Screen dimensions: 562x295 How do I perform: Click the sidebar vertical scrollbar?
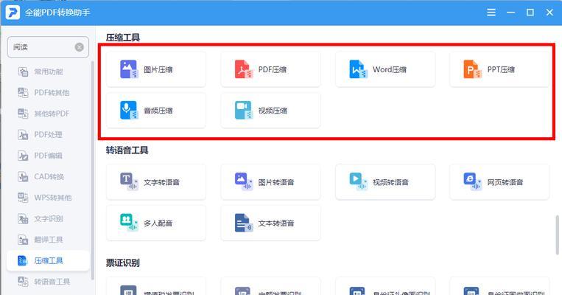[93, 170]
